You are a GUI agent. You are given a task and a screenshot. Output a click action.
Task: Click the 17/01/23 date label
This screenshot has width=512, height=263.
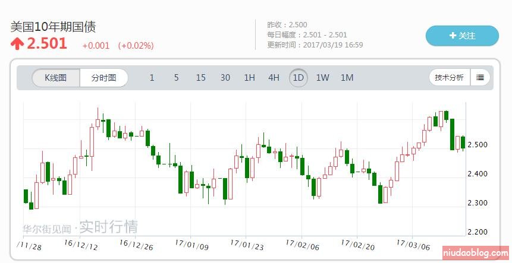pos(247,245)
